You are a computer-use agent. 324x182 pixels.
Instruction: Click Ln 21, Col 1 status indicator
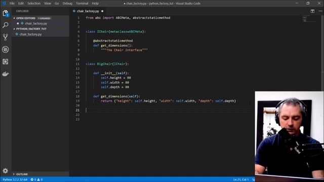pos(241,179)
